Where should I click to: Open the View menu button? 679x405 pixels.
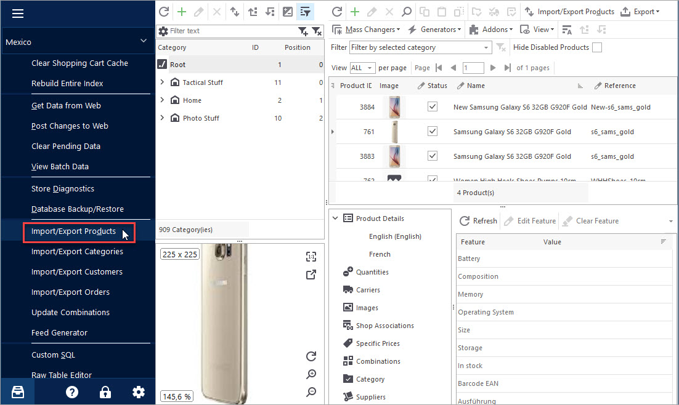point(537,30)
